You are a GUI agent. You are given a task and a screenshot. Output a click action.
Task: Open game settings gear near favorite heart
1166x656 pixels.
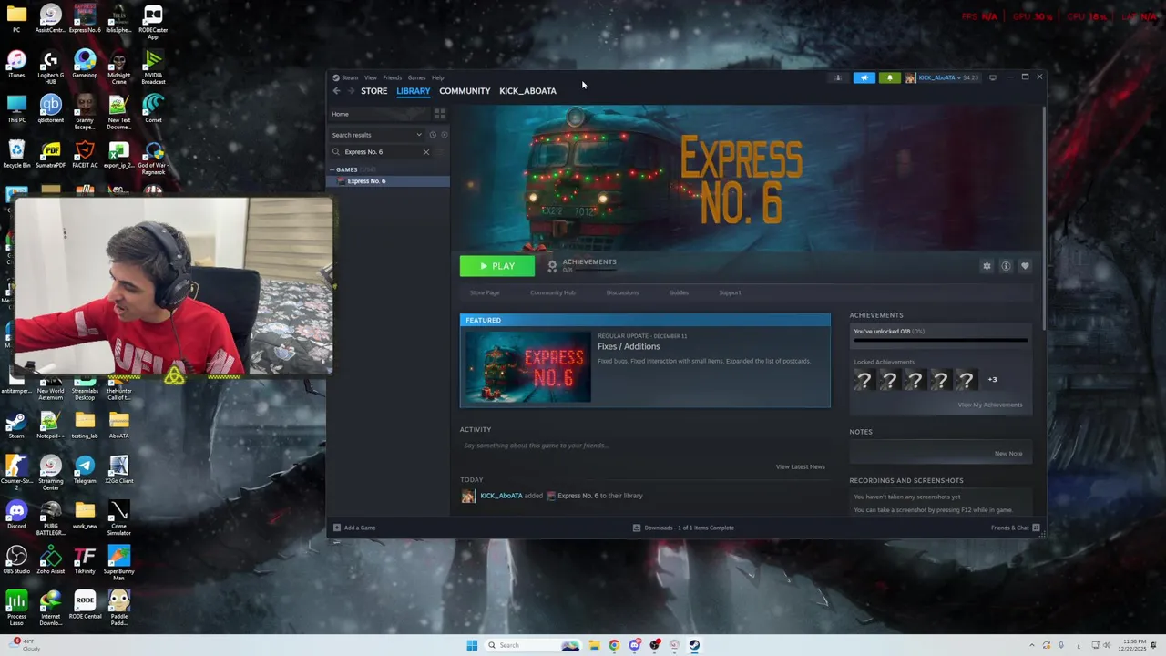click(987, 266)
